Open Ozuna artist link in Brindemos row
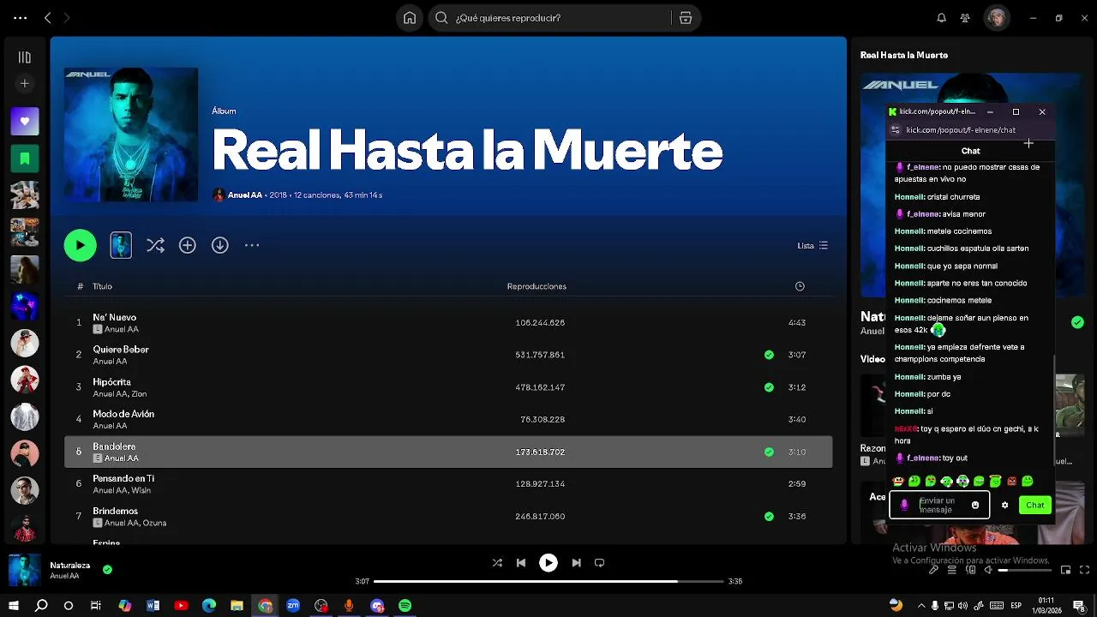The image size is (1097, 617). [x=154, y=523]
